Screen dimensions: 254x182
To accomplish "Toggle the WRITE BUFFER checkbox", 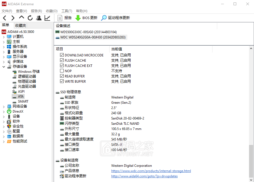I will click(x=62, y=81).
